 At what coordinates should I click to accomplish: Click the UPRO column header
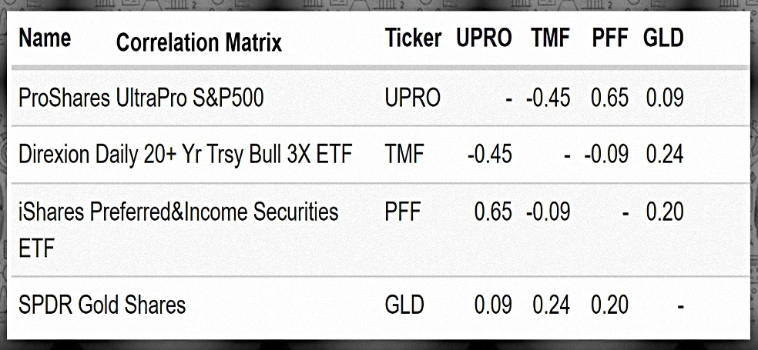(484, 38)
